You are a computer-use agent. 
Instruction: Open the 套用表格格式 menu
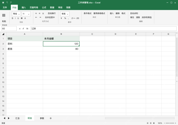pos(99,14)
